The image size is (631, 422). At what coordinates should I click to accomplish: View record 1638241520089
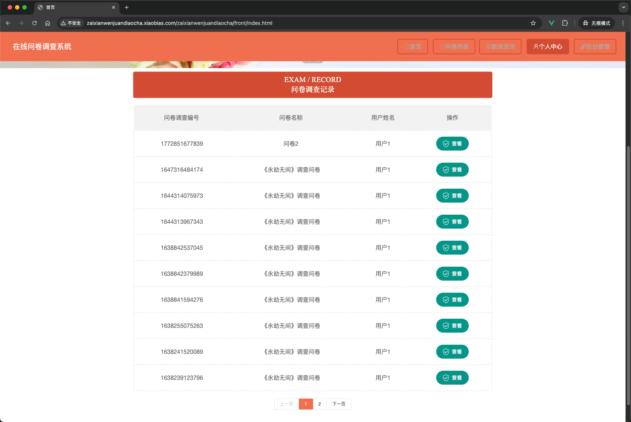[452, 352]
